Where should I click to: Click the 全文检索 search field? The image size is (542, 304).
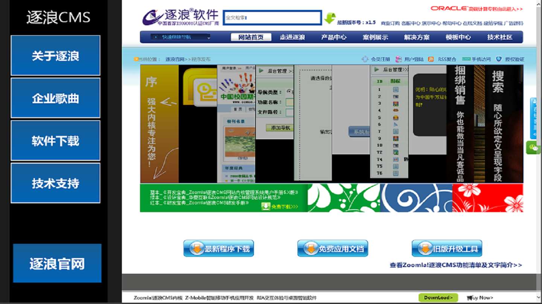[272, 18]
